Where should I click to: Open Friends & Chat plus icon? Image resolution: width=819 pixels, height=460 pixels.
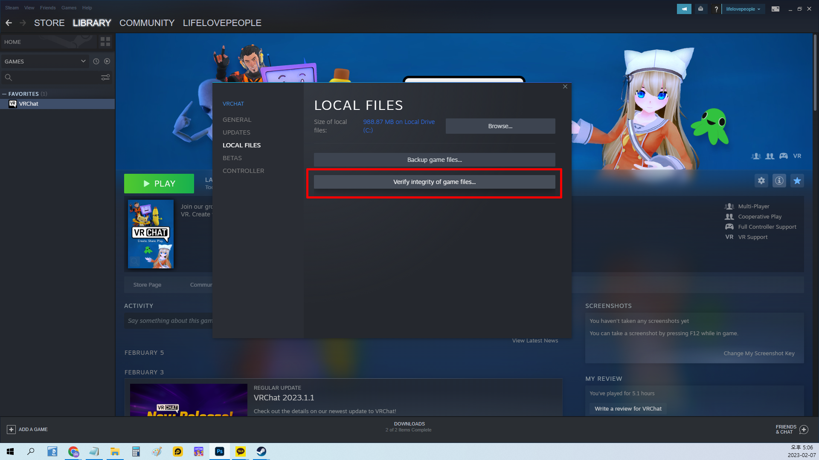coord(804,430)
